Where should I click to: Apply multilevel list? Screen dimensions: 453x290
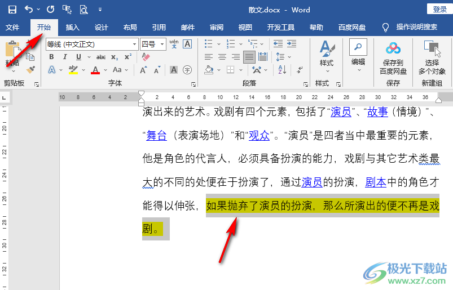coord(253,44)
